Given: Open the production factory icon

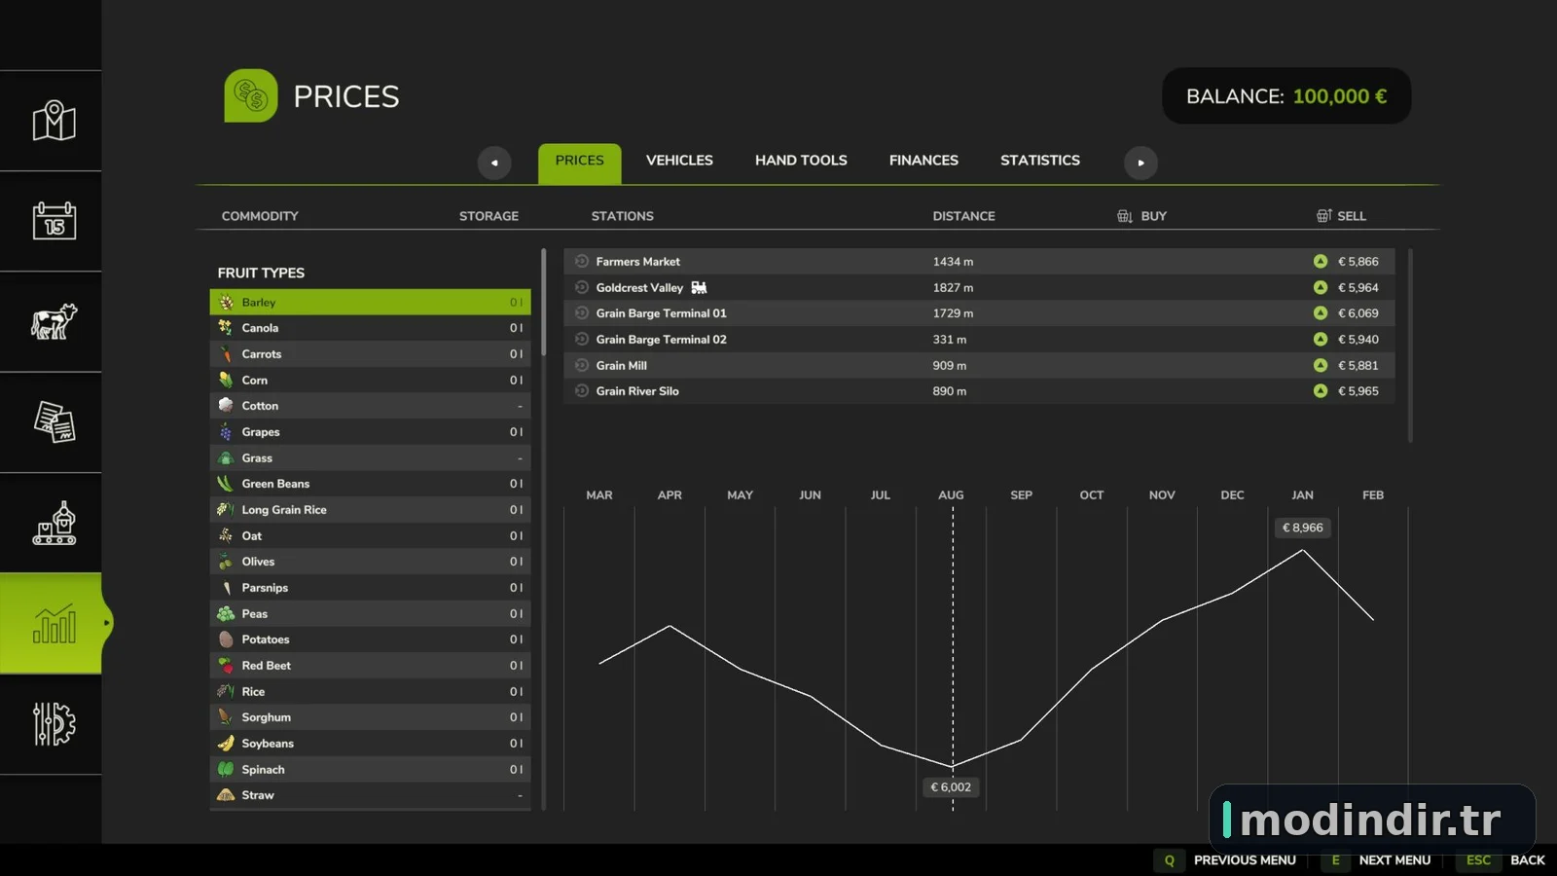Looking at the screenshot, I should point(54,523).
